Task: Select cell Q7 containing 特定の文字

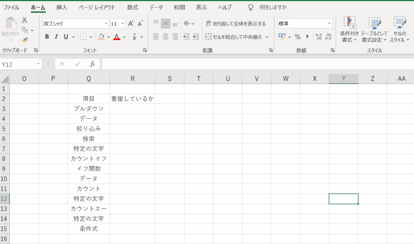Action: pos(89,148)
